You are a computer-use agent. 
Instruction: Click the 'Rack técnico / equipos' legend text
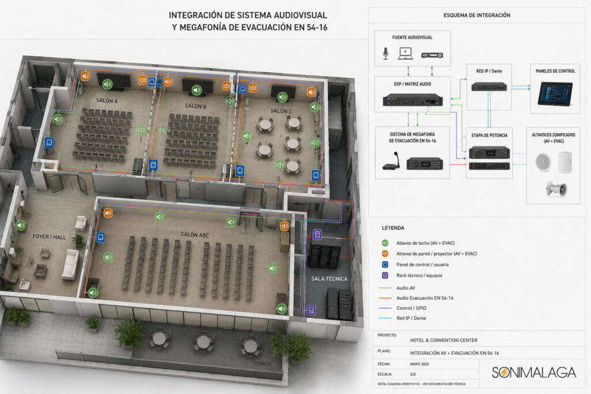419,275
